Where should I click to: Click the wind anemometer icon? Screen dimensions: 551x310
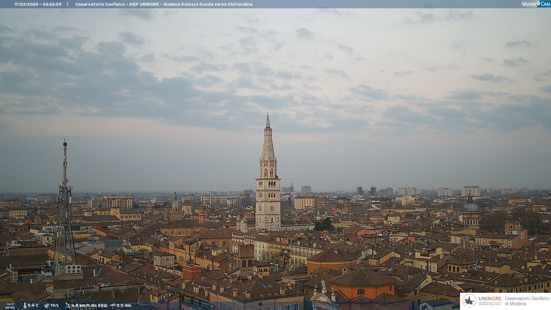[x=67, y=305]
